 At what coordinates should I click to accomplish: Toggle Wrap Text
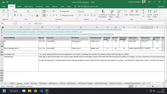[x=65, y=11]
